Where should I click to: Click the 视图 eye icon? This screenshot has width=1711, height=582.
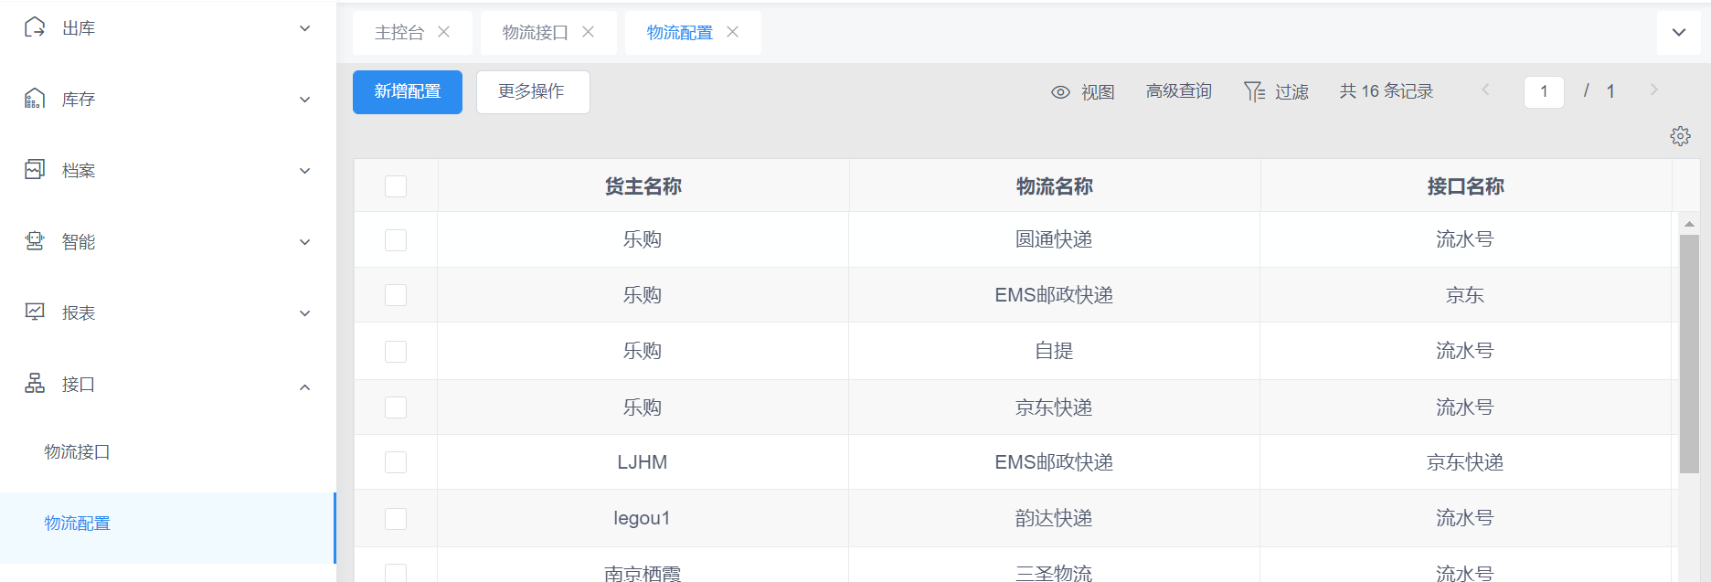tap(1060, 92)
